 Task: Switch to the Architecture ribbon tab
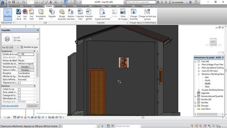point(15,6)
